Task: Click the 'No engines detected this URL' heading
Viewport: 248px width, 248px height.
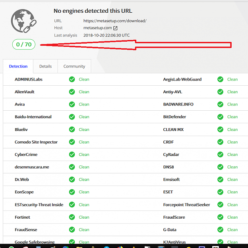Action: 93,11
